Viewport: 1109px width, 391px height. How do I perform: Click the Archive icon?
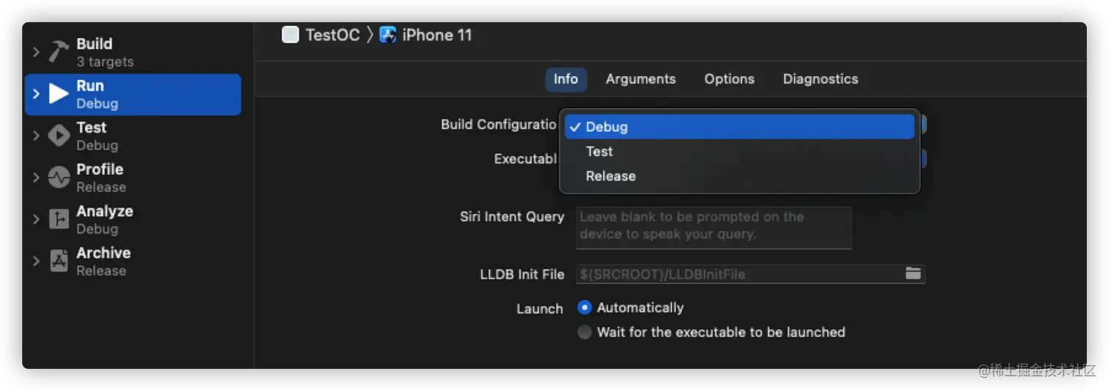tap(59, 261)
